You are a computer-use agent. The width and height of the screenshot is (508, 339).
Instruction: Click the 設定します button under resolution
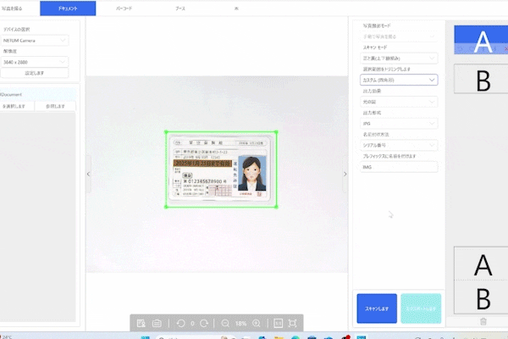point(35,74)
